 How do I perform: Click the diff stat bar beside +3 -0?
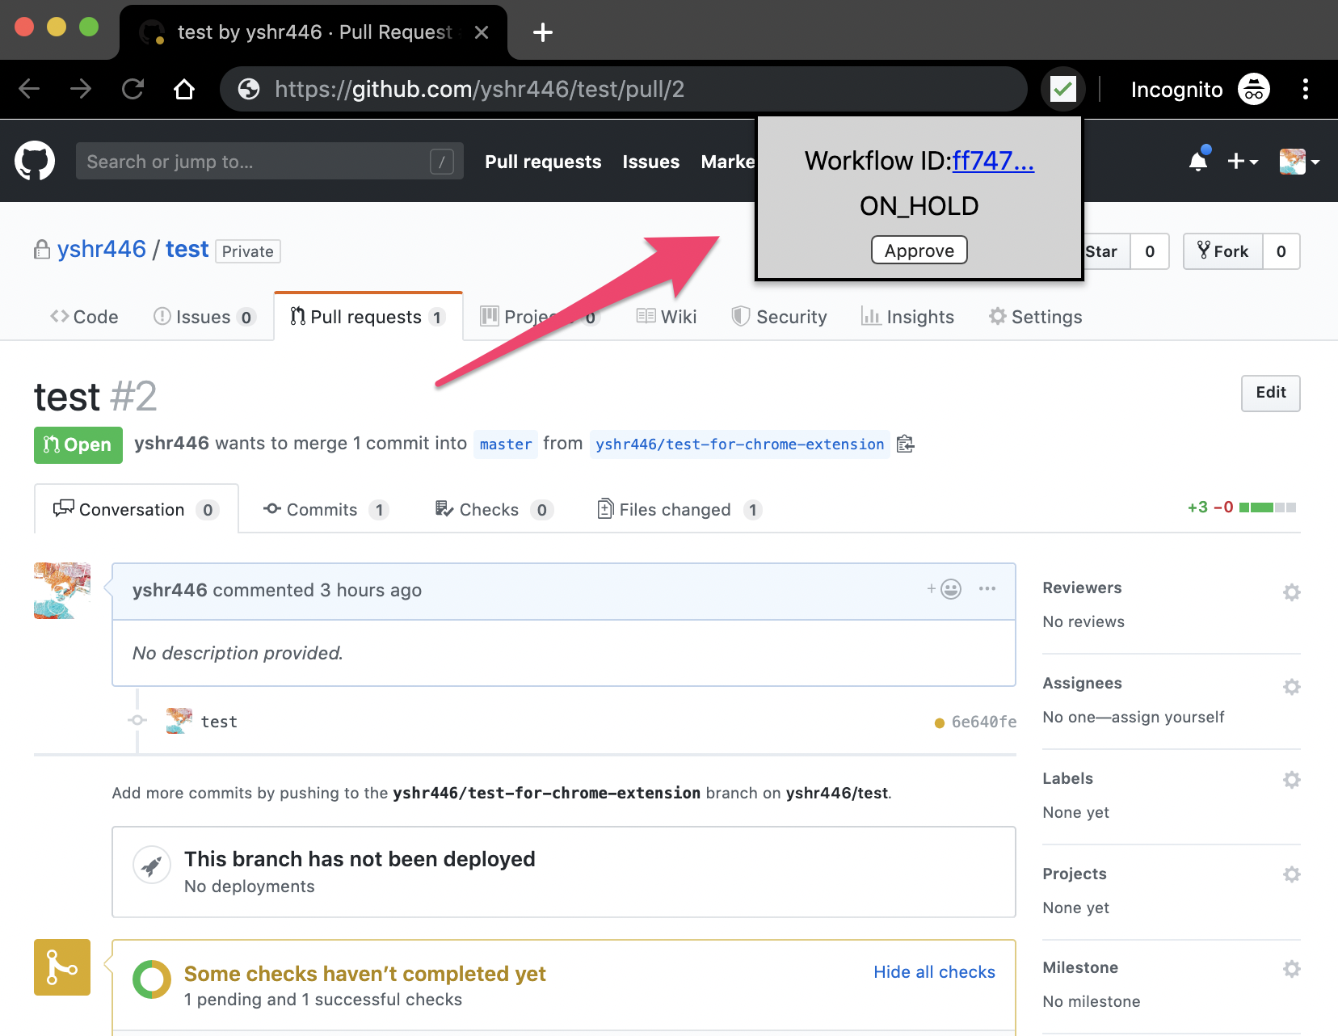pyautogui.click(x=1265, y=507)
